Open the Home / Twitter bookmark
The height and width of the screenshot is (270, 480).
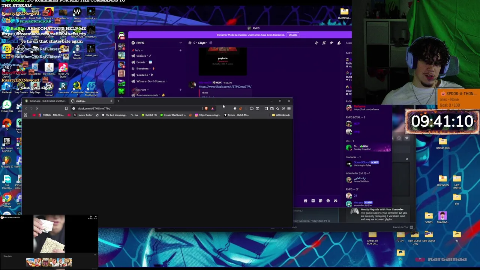[x=82, y=115]
